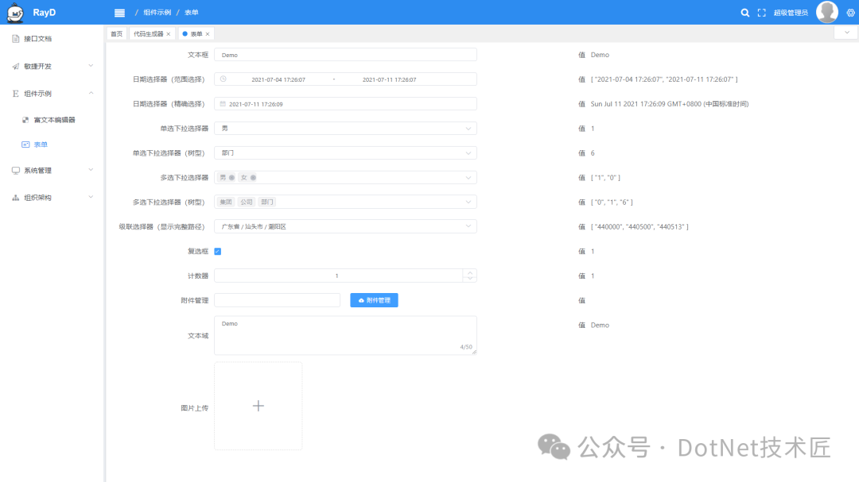Increase the 计数器 value
Image resolution: width=859 pixels, height=482 pixels.
tap(470, 272)
